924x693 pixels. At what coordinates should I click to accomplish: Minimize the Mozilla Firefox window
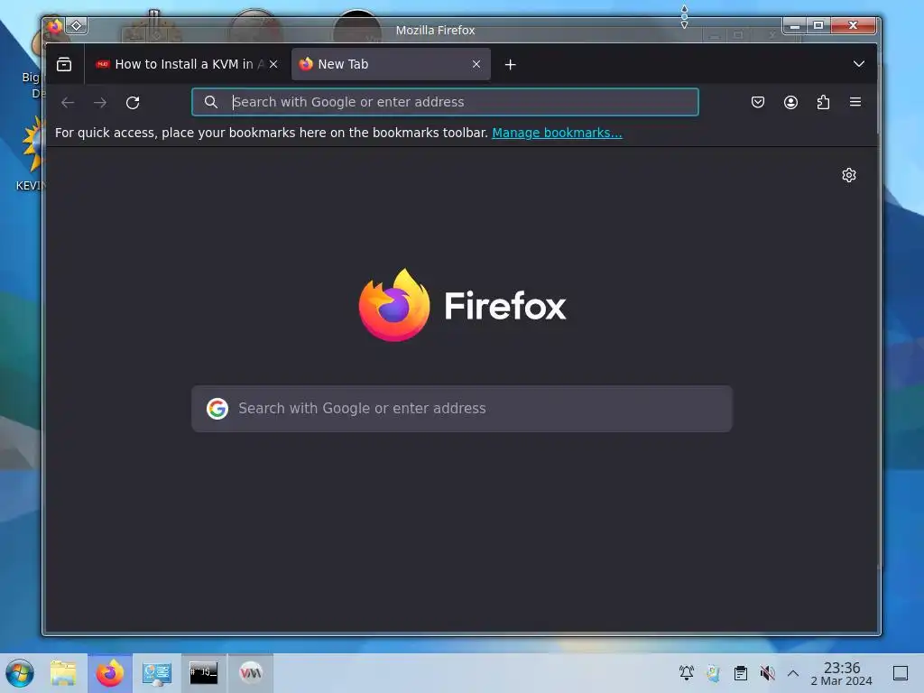[795, 26]
